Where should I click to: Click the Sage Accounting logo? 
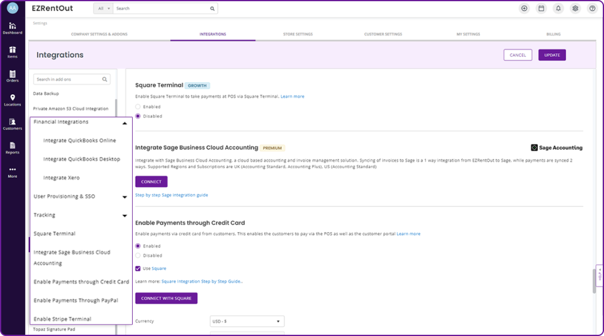(556, 148)
